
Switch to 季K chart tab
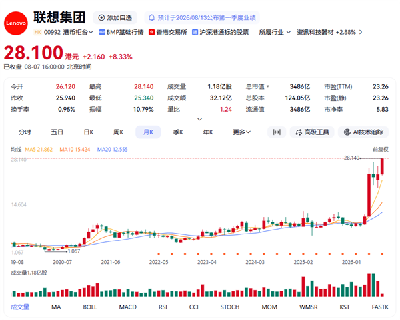(x=178, y=132)
